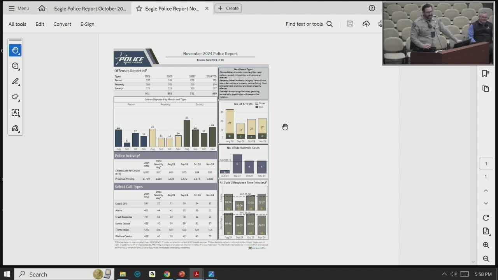Open All tools
This screenshot has width=498, height=280.
tap(18, 24)
